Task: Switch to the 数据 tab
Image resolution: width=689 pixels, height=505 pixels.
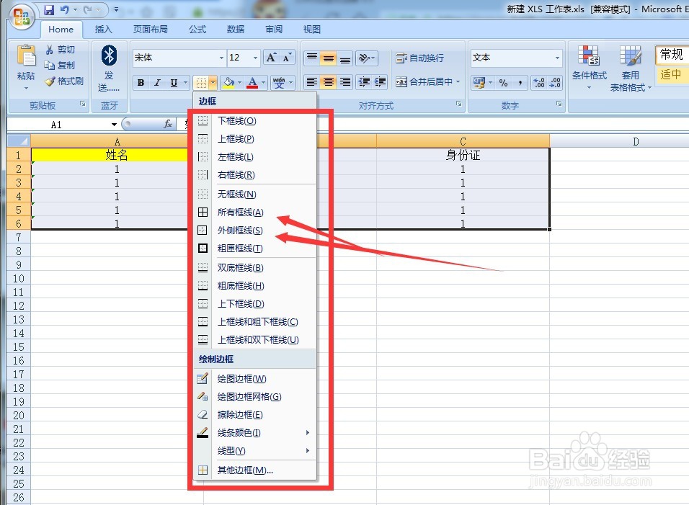Action: point(236,30)
